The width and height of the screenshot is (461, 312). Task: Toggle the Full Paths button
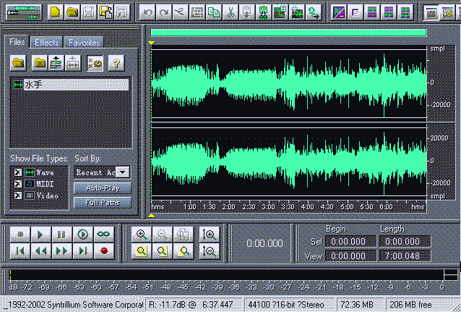103,203
